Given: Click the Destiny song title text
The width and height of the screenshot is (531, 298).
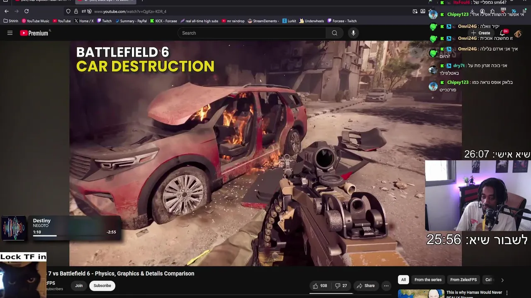Looking at the screenshot, I should tap(41, 221).
